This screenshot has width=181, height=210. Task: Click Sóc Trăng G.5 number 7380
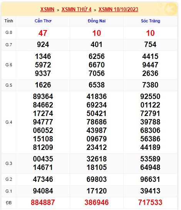pos(150,85)
